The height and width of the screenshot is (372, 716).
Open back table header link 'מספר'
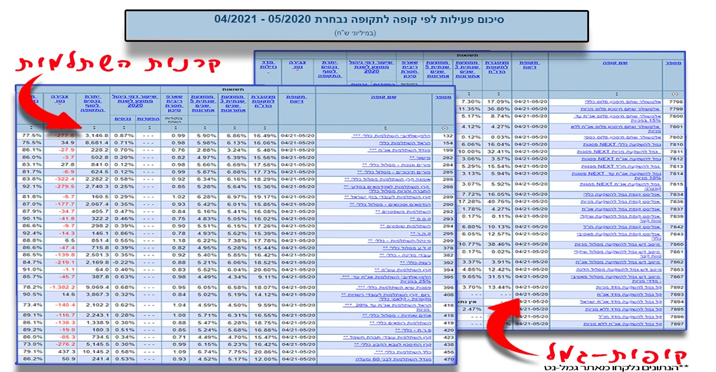tap(675, 62)
